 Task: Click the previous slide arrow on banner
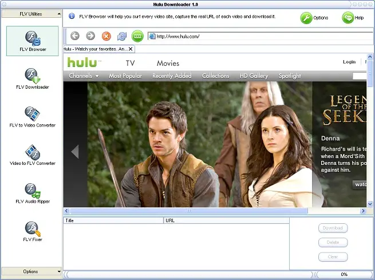[75, 151]
